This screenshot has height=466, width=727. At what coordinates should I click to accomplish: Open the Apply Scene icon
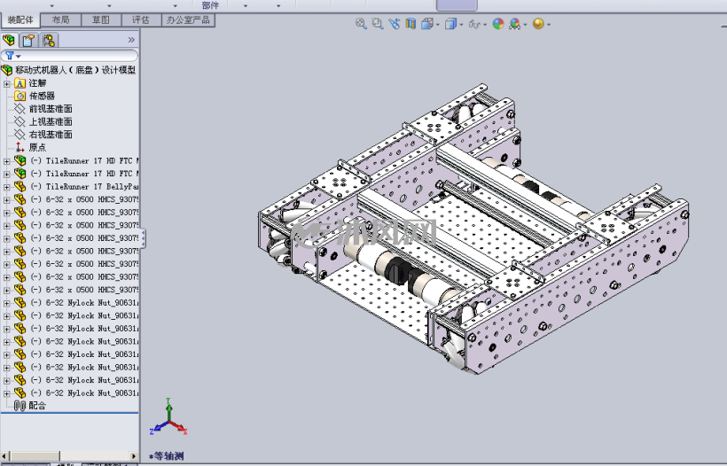(514, 24)
